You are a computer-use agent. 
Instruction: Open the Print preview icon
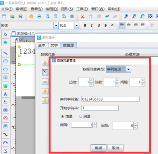pyautogui.click(x=48, y=16)
